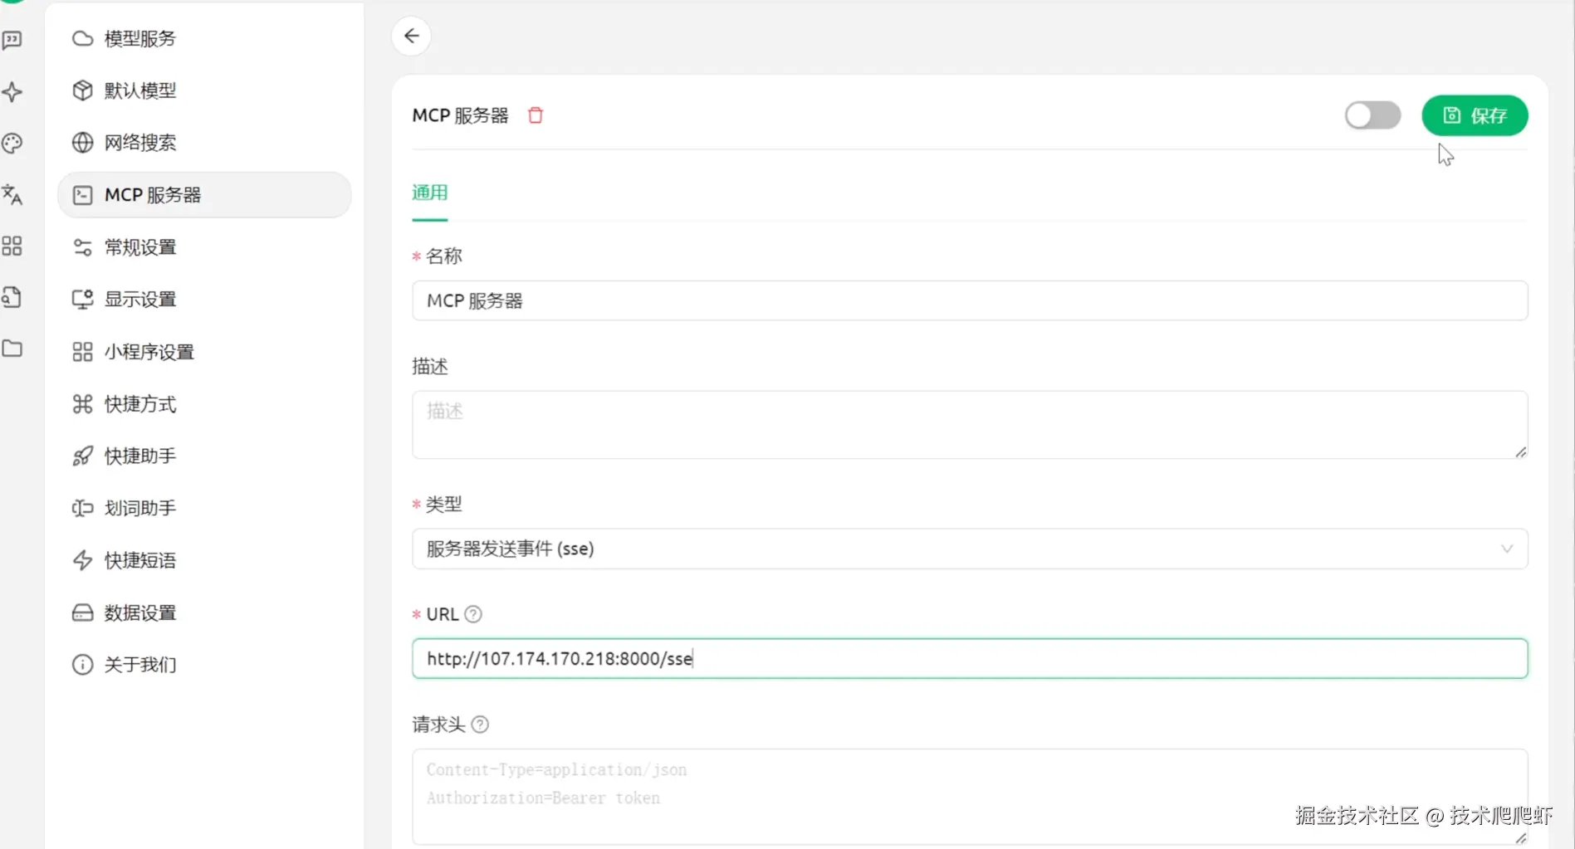The width and height of the screenshot is (1575, 849).
Task: Click the URL help question mark icon
Action: 473,614
